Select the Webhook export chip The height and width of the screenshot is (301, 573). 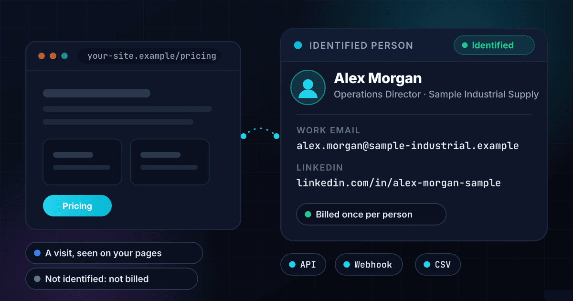point(369,265)
